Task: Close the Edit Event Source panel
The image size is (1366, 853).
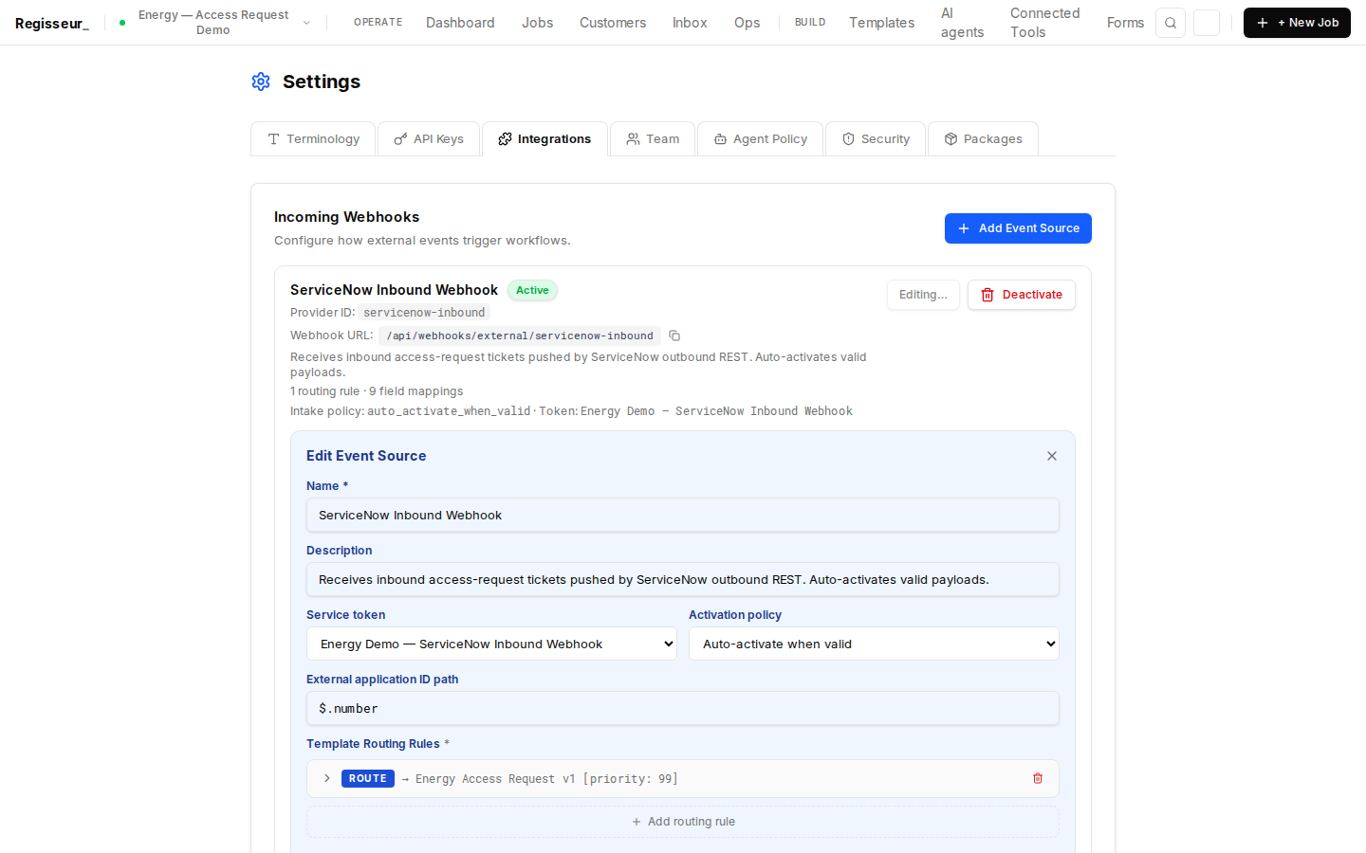Action: coord(1052,456)
